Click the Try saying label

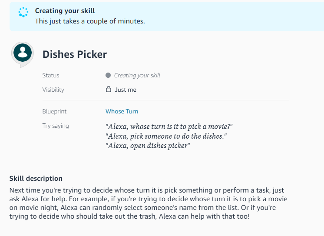tap(56, 126)
